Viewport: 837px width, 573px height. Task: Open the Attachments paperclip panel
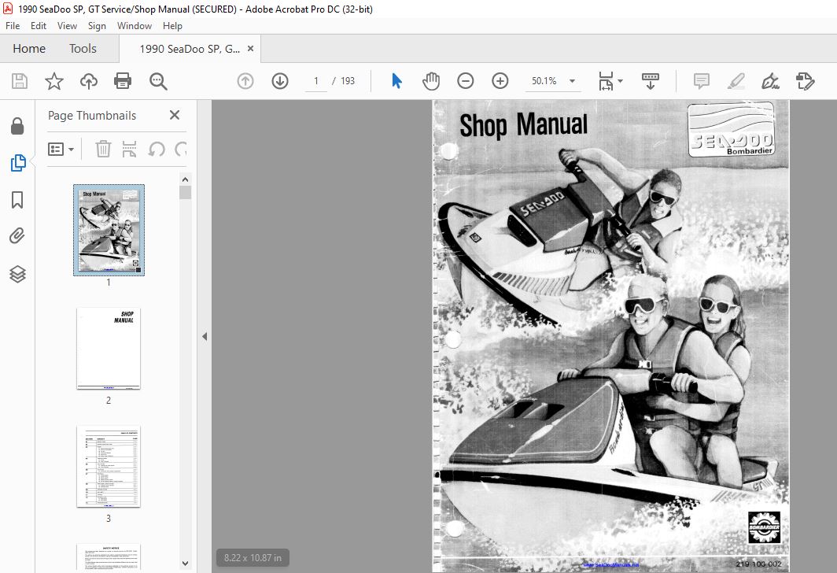(17, 235)
